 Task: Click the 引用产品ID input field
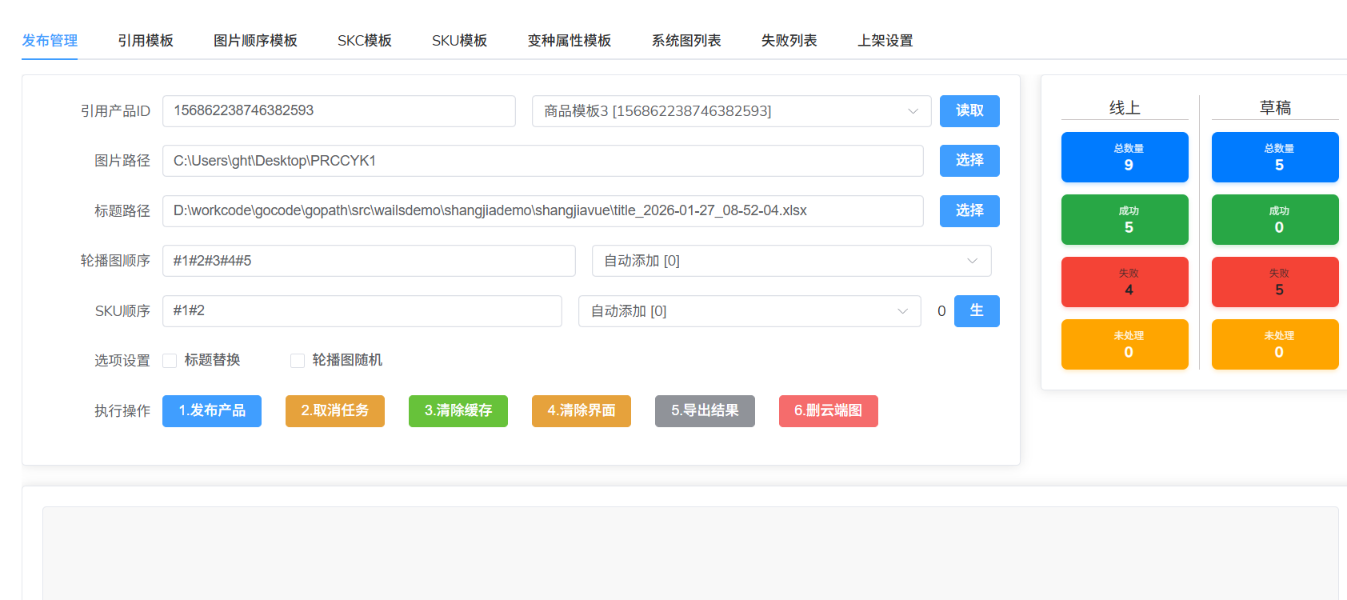coord(338,111)
